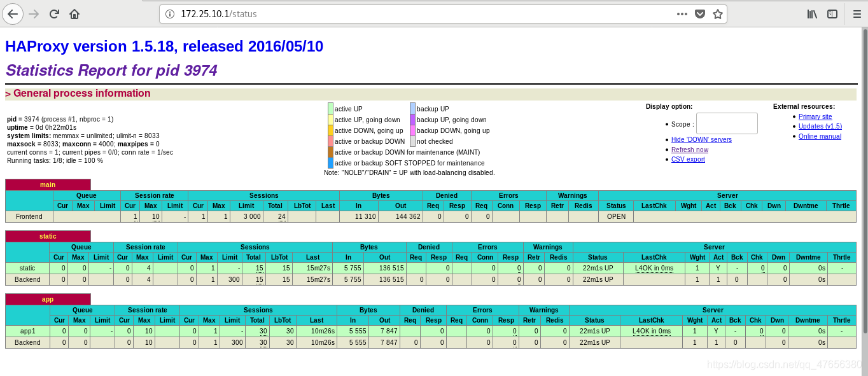Click the 'Statistics Report for pid 3974' heading
This screenshot has height=376, width=868.
[x=111, y=70]
